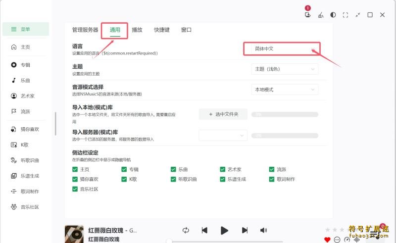
Task: Uncheck the 乐曲 sidebar checkbox
Action: [x=173, y=169]
